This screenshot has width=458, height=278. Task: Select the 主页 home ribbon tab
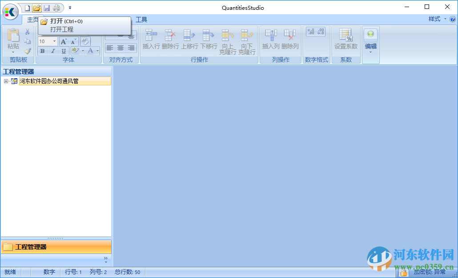(x=33, y=20)
